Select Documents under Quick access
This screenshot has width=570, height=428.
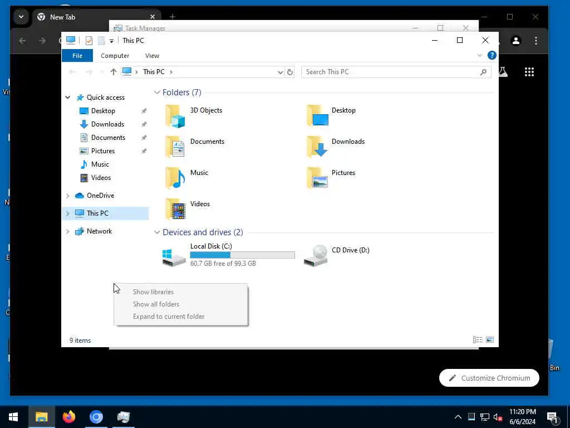(x=108, y=138)
